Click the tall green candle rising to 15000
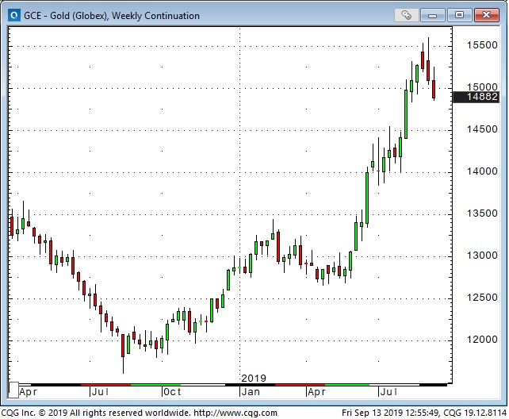Screen dimensions: 509x419 point(406,114)
